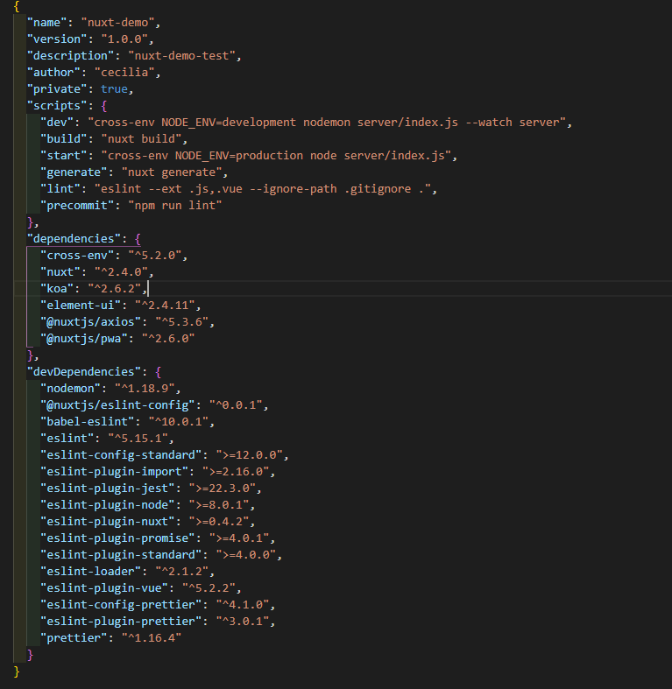
Task: Click the "prettier" devDependency key
Action: 74,638
